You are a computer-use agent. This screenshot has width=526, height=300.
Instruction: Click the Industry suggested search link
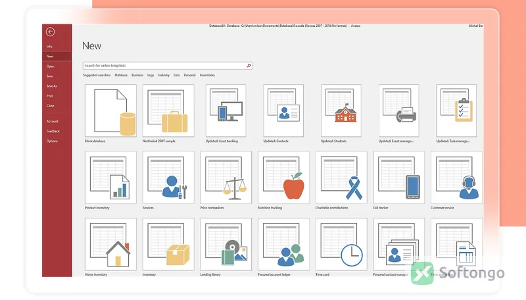click(x=164, y=75)
